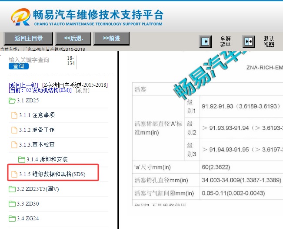Click the 0.05-0.11 clearance value
Viewport: 283px width, 229px height.
[x=233, y=193]
